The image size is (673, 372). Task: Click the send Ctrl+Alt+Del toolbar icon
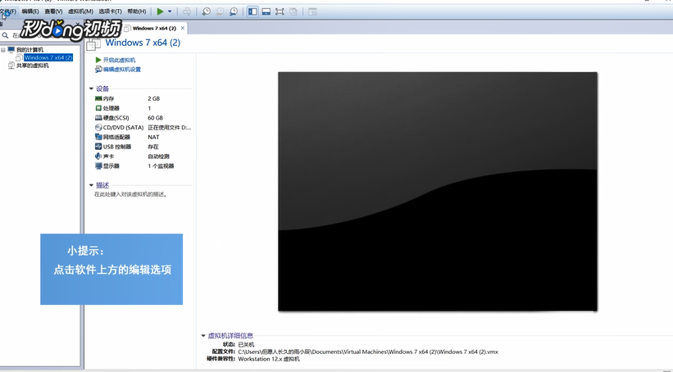pos(187,11)
